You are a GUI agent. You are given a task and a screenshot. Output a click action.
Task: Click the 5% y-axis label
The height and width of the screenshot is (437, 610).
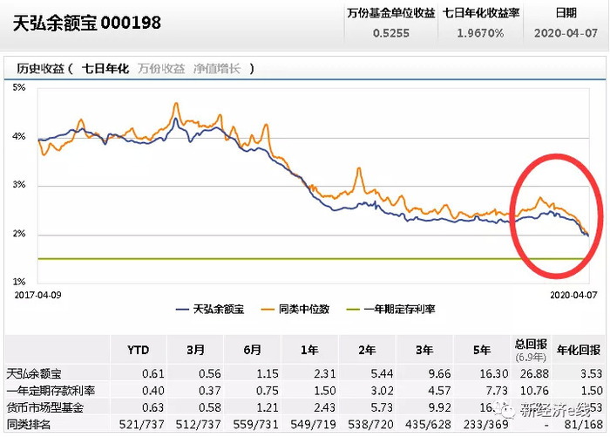18,87
